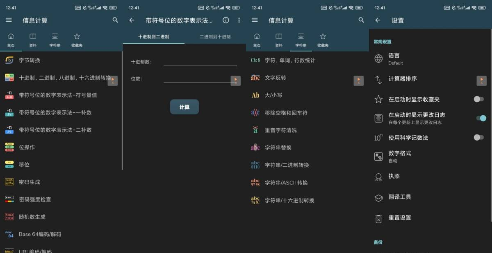Open 十进制, 二进制, 八进制, 十六进制转换 row
The width and height of the screenshot is (492, 253).
pos(61,78)
